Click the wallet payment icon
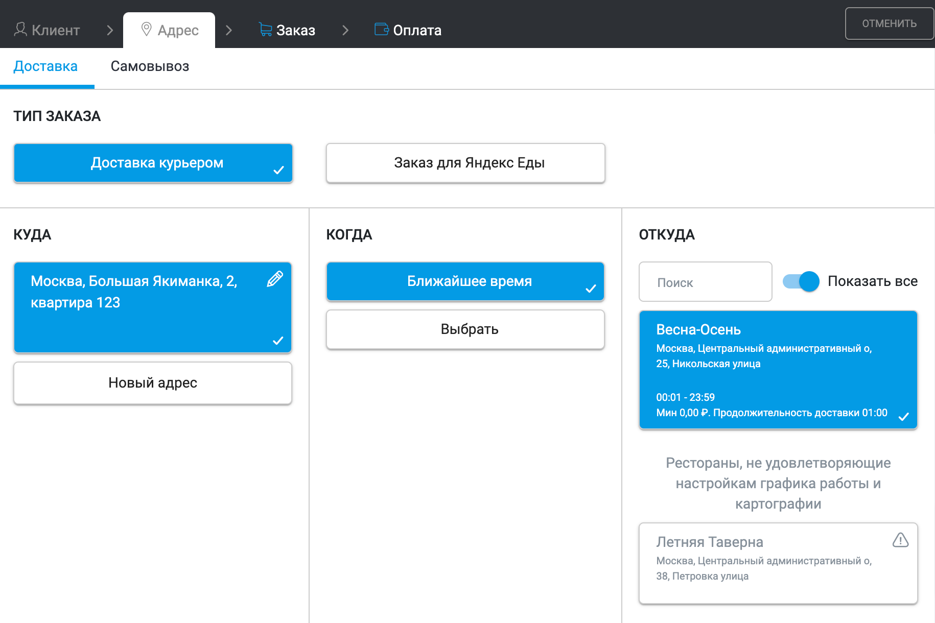Screen dimensions: 935x623 pos(382,29)
